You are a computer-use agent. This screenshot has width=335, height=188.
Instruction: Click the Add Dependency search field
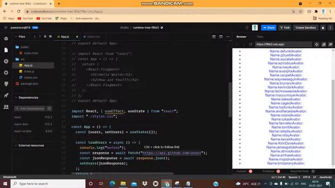30,109
